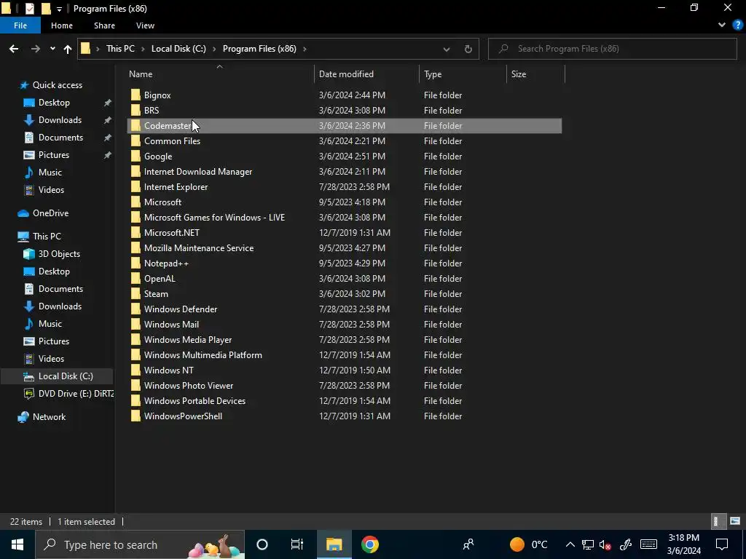This screenshot has width=746, height=559.
Task: Open pinned Pictures under Quick access
Action: tap(54, 155)
